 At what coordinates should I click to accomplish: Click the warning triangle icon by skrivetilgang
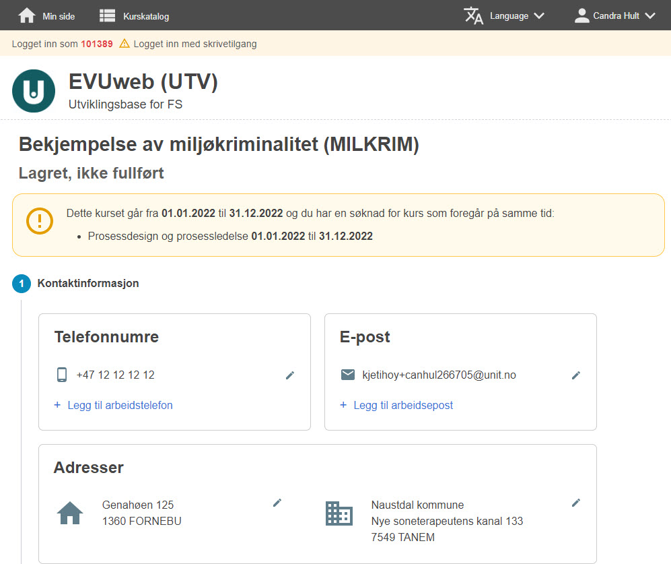tap(124, 44)
